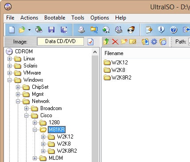Collapse the Windows folder node
The width and height of the screenshot is (190, 162).
(9, 80)
